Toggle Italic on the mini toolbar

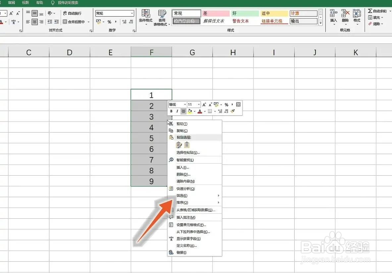[177, 111]
